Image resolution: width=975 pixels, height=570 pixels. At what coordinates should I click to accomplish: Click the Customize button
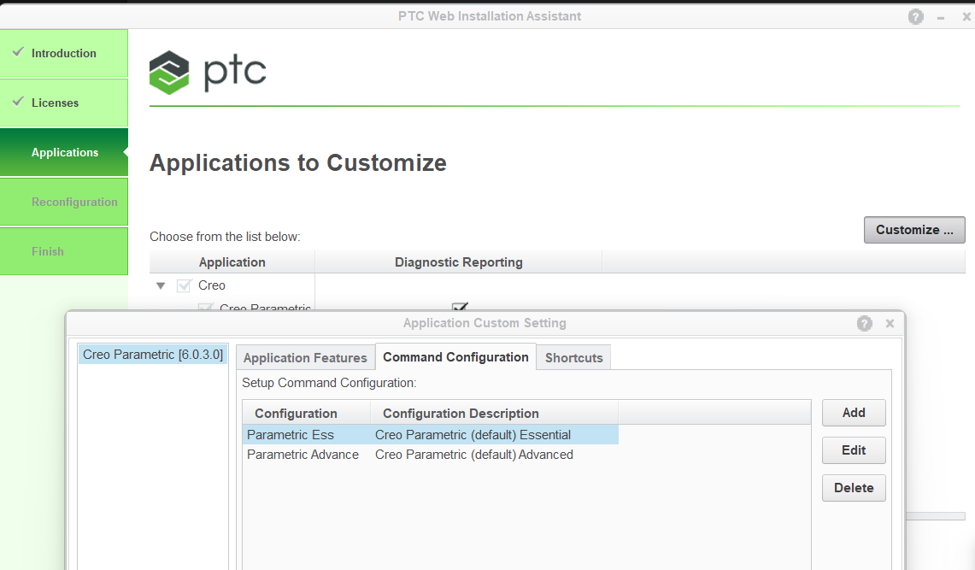pyautogui.click(x=913, y=229)
